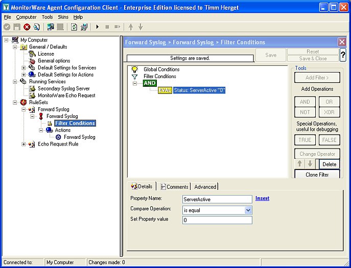Click the My Computer tree icon
The height and width of the screenshot is (268, 351).
pos(15,40)
